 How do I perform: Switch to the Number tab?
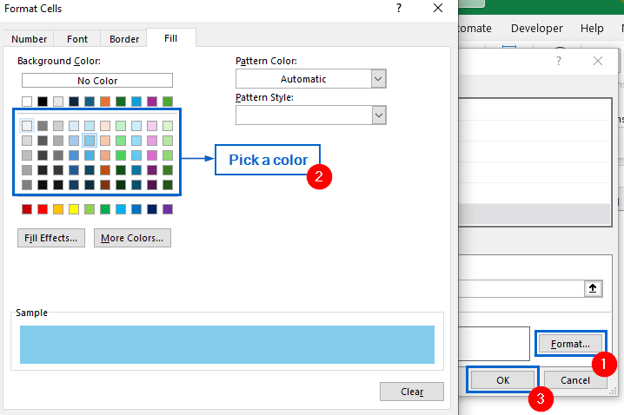(30, 39)
